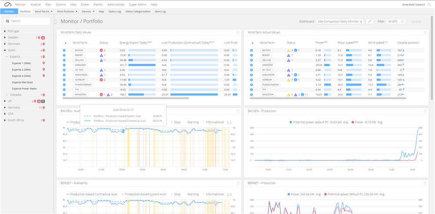Toggle Warning legend in BACKEN availability chart
Screen dimensions: 435x214
click(x=191, y=122)
